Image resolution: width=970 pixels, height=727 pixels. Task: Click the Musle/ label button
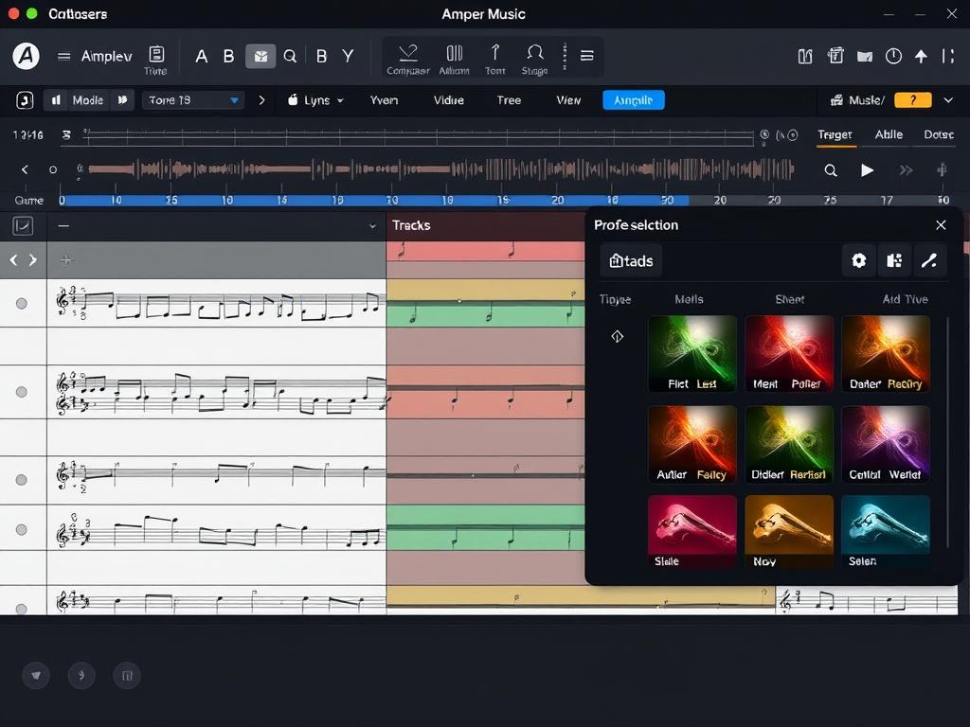pyautogui.click(x=857, y=100)
